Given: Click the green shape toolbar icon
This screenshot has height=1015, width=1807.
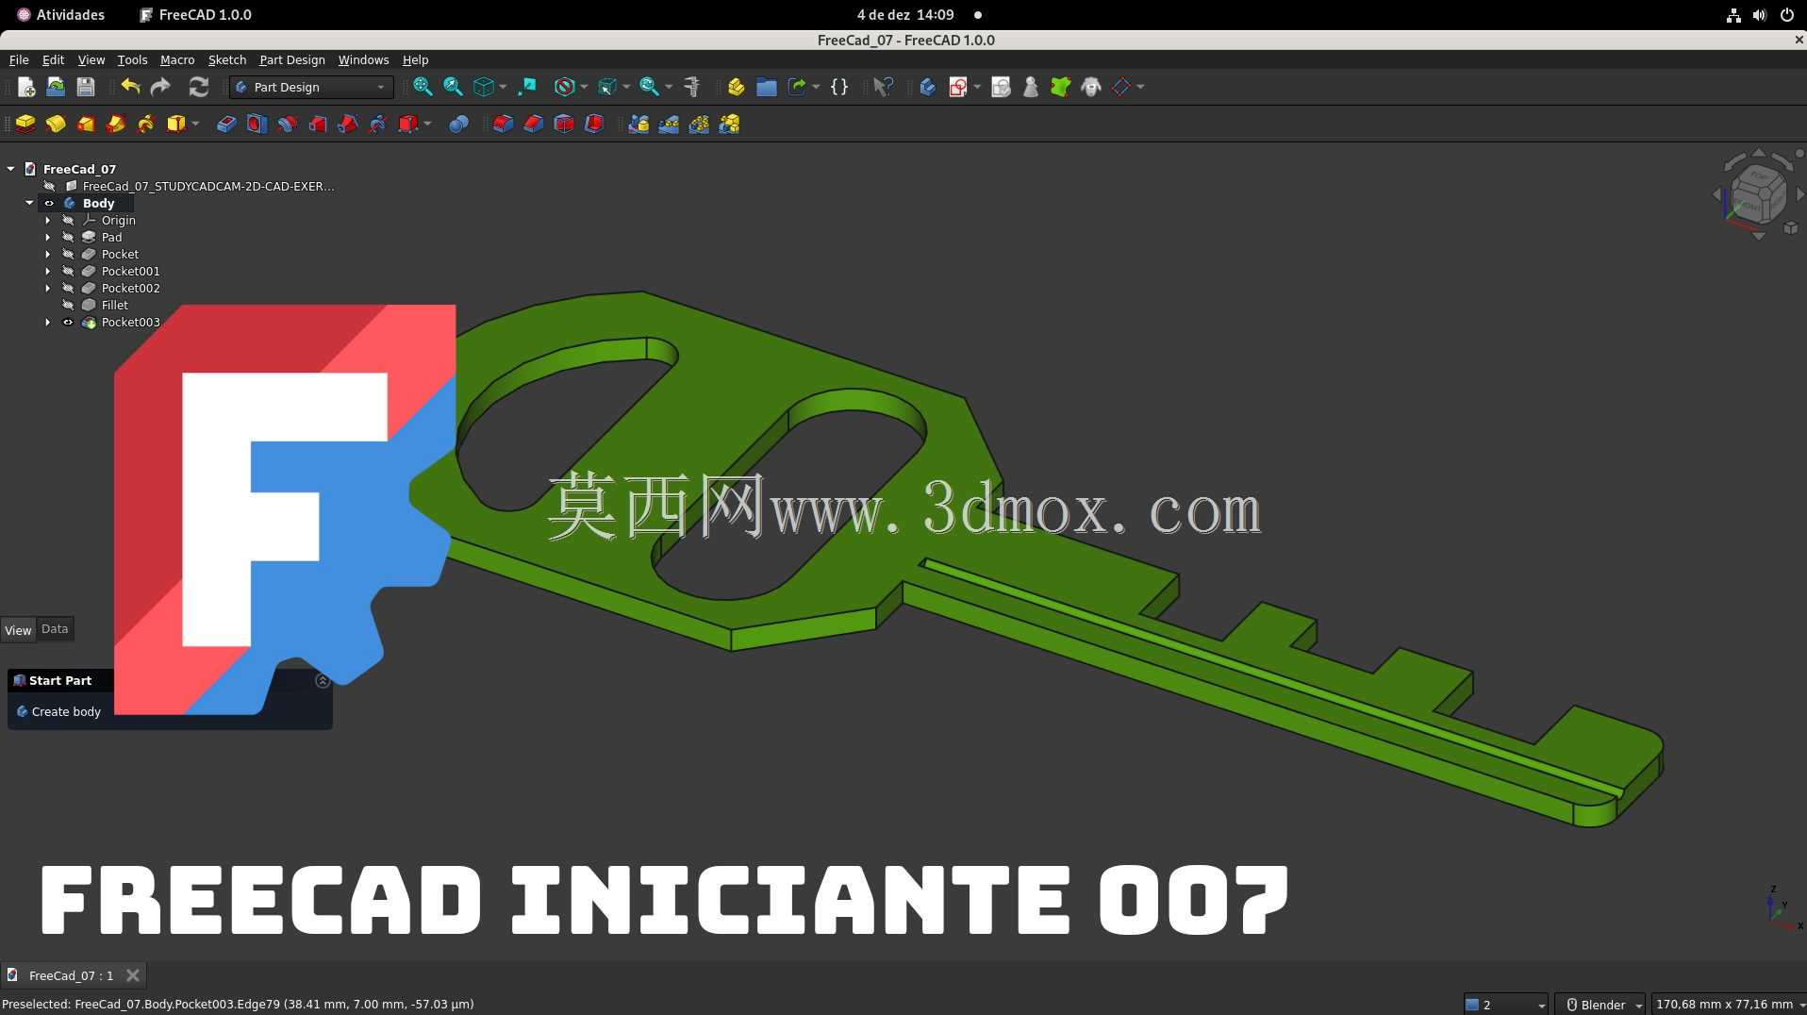Looking at the screenshot, I should point(1061,87).
